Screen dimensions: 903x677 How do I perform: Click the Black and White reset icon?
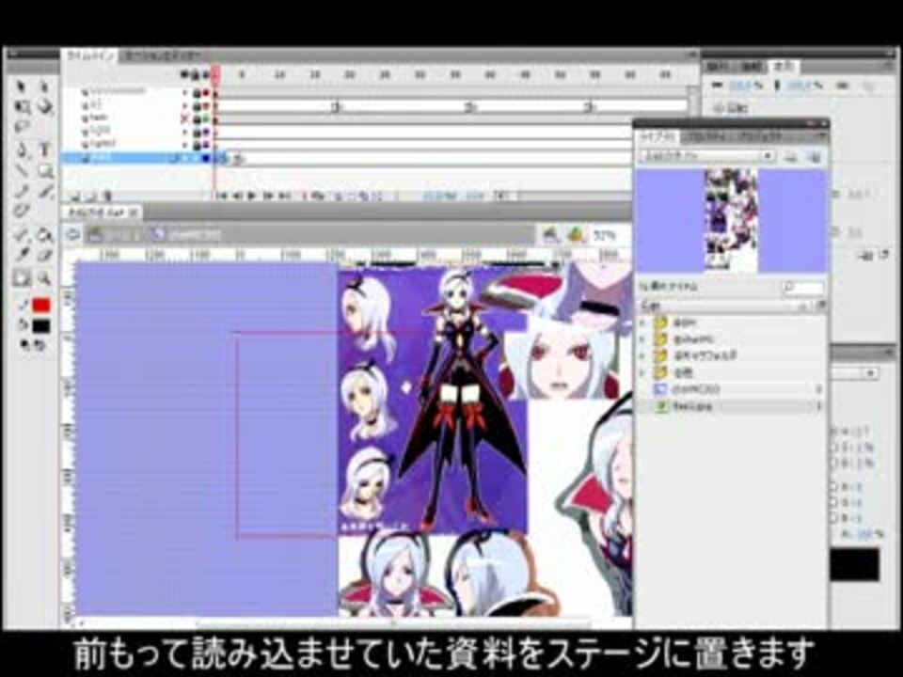(x=25, y=345)
